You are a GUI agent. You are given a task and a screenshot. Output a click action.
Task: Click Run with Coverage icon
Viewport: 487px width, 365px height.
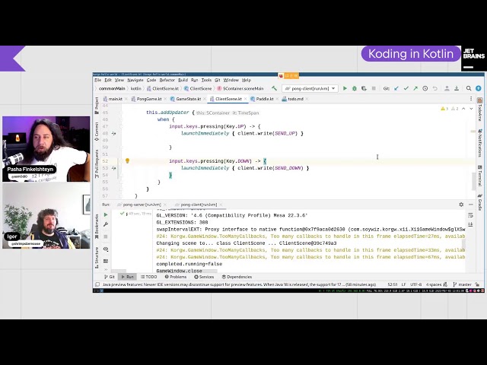pos(364,88)
